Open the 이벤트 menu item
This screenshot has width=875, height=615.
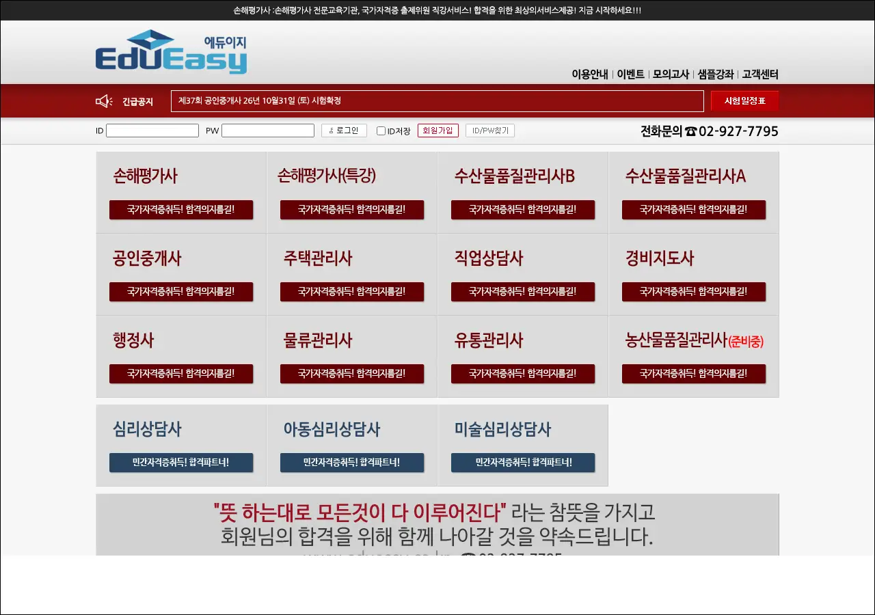coord(630,74)
